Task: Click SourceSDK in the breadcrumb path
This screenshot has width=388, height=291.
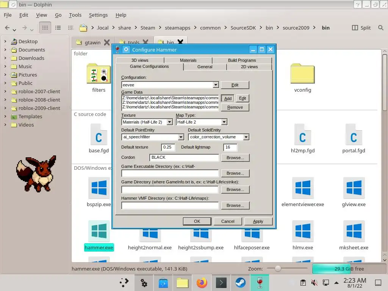Action: point(243,28)
